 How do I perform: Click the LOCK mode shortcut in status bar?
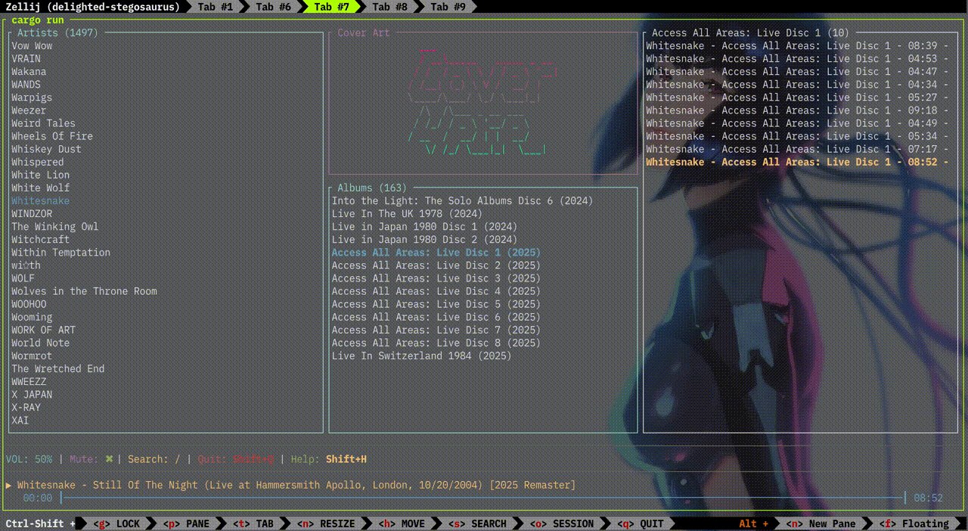(x=117, y=523)
